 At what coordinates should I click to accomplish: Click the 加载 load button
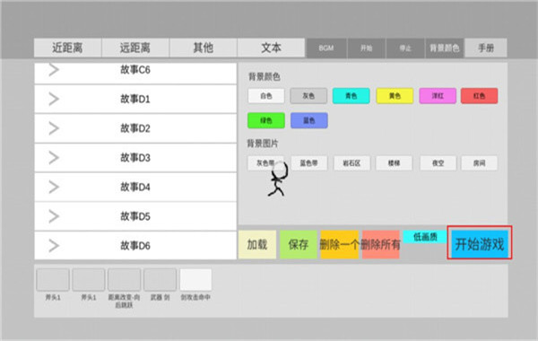point(257,244)
